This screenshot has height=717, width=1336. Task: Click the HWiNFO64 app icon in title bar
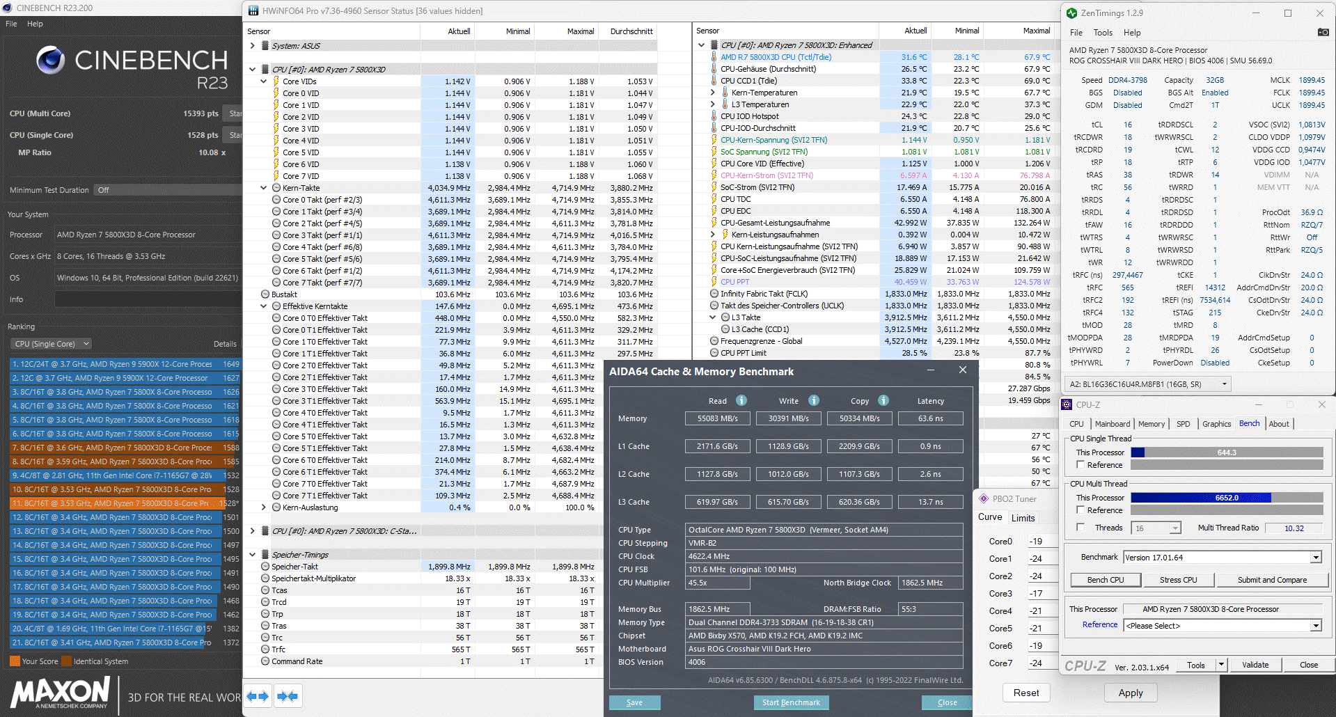point(253,11)
